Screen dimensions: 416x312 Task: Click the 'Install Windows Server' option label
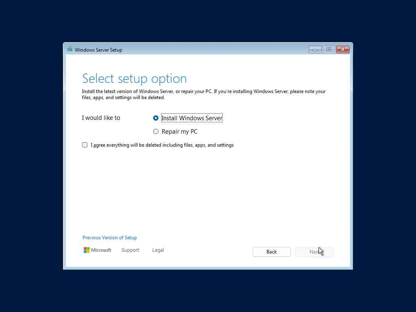pyautogui.click(x=192, y=118)
